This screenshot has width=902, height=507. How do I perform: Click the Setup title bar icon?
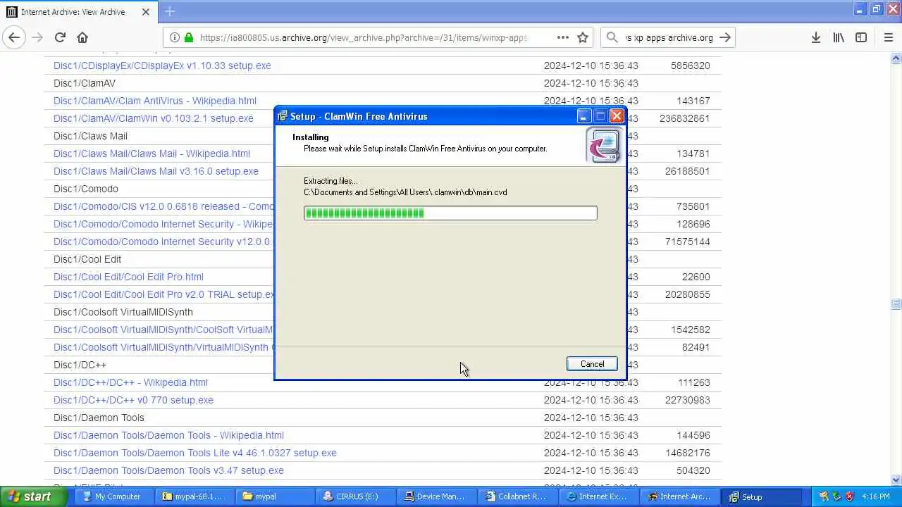(283, 116)
